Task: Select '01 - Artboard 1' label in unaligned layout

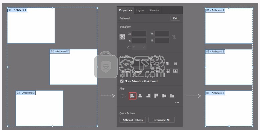Action: [17, 10]
